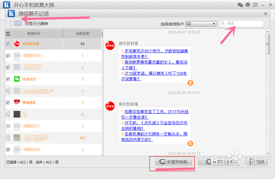
Task: Click the 恢复到电脑 button
Action: 173,162
